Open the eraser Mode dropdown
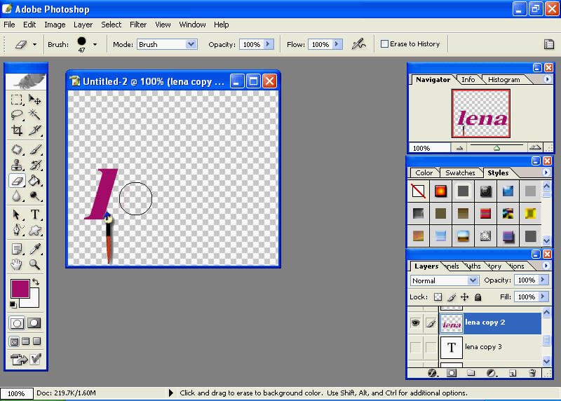This screenshot has width=561, height=401. 167,44
